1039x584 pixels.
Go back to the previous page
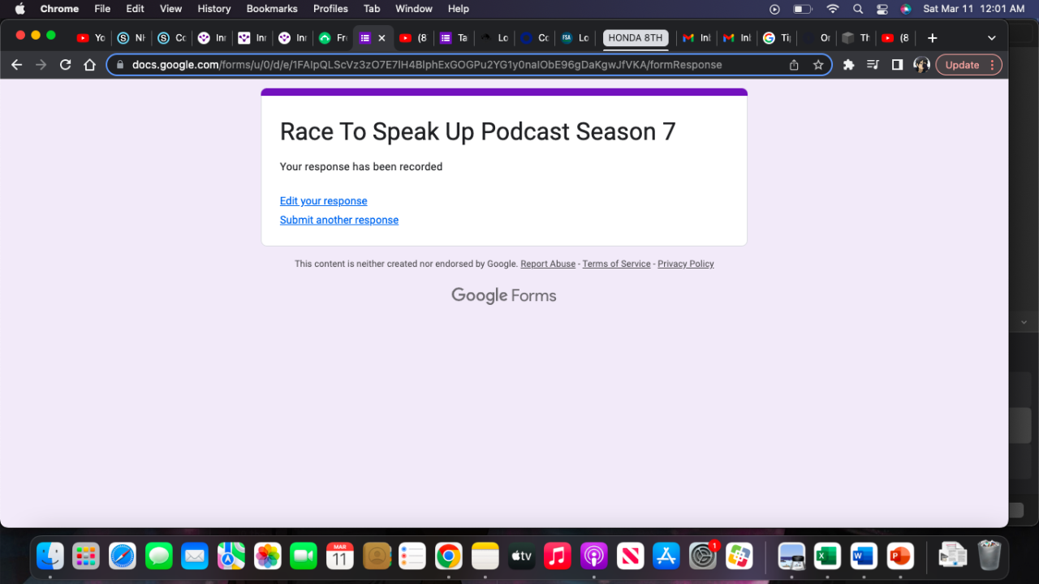tap(16, 65)
